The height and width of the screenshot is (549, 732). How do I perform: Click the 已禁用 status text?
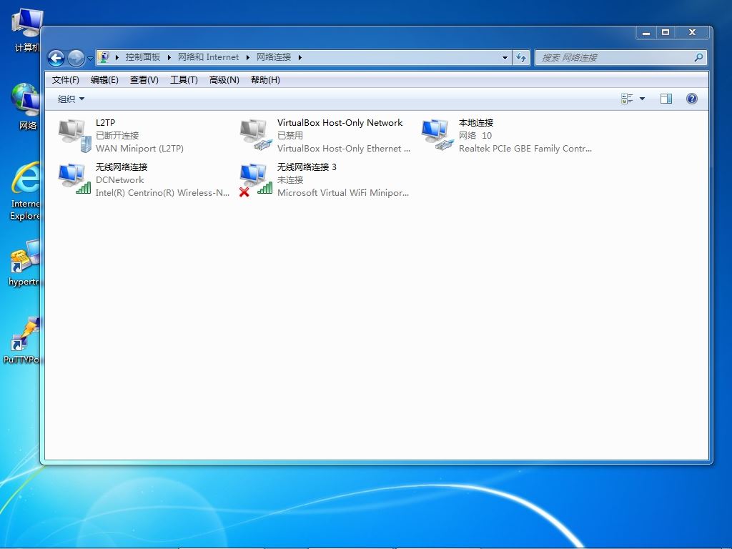pos(290,135)
